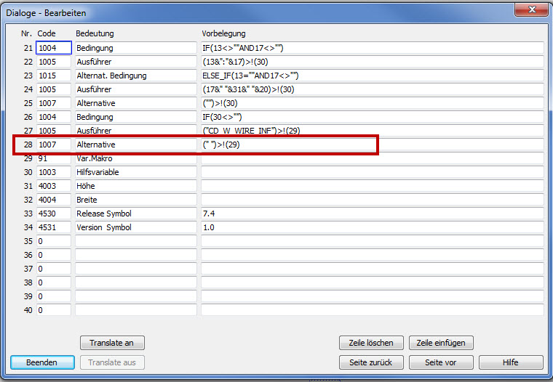The height and width of the screenshot is (382, 553).
Task: Select Code field in row 38
Action: click(x=54, y=283)
